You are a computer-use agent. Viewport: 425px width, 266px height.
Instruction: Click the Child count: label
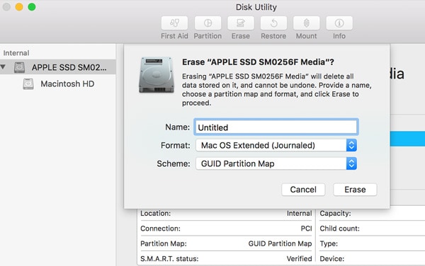pyautogui.click(x=339, y=229)
